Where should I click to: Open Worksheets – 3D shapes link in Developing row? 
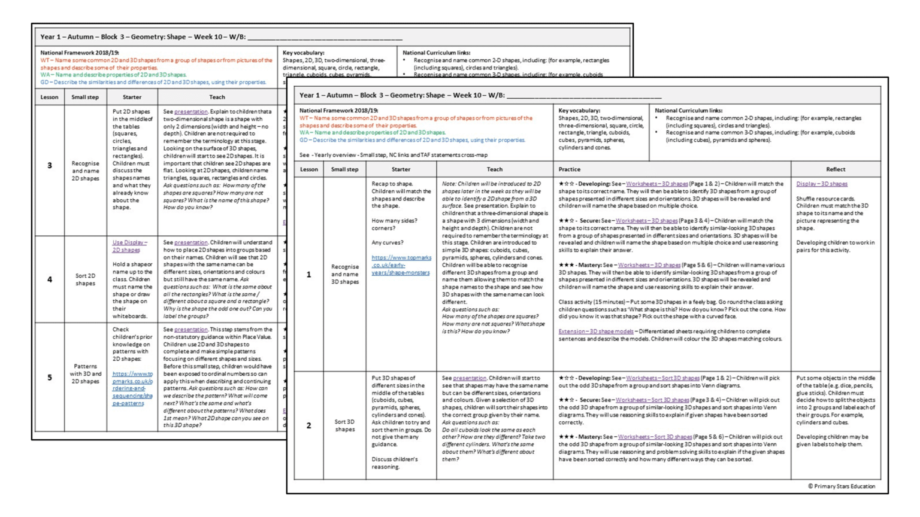(x=656, y=184)
